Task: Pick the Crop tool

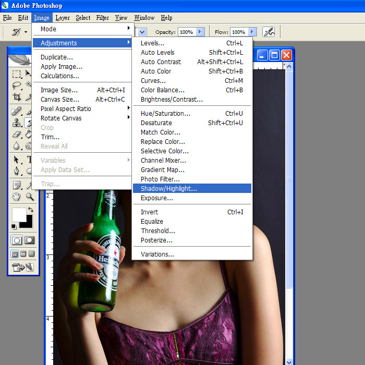Action: (x=17, y=98)
